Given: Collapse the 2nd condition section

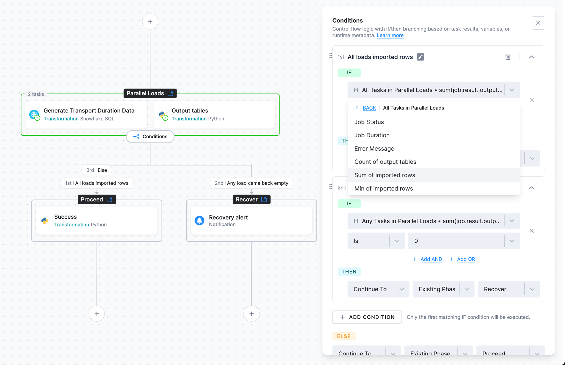Looking at the screenshot, I should (x=531, y=188).
